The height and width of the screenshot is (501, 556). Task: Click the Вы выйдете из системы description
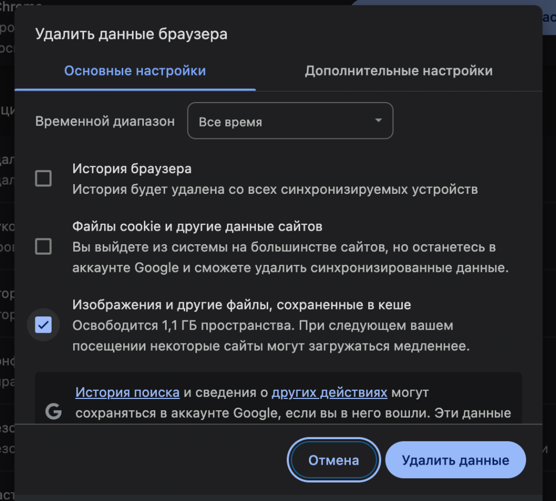[284, 248]
